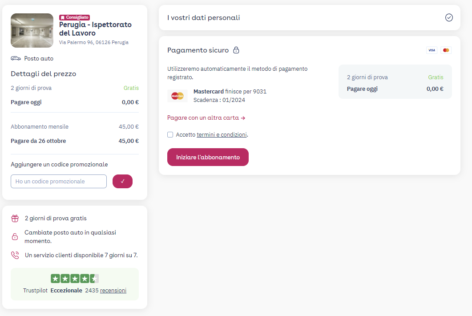The width and height of the screenshot is (472, 316).
Task: Click the Visa card logo
Action: pos(432,50)
